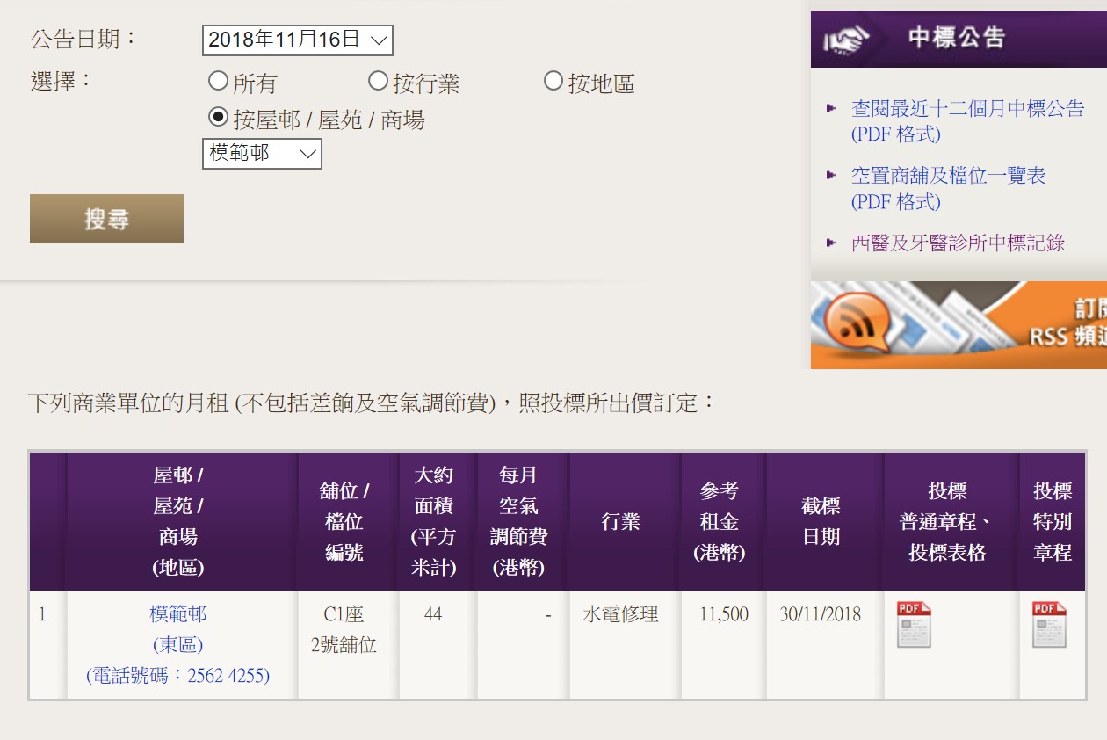Click the 模範邨 estate link in the table

[x=178, y=613]
